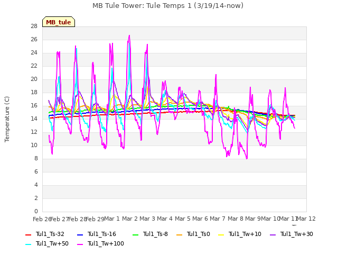The width and height of the screenshot is (338, 254).
Task: Click the 20 y-axis tick label
Action: (x=34, y=79)
